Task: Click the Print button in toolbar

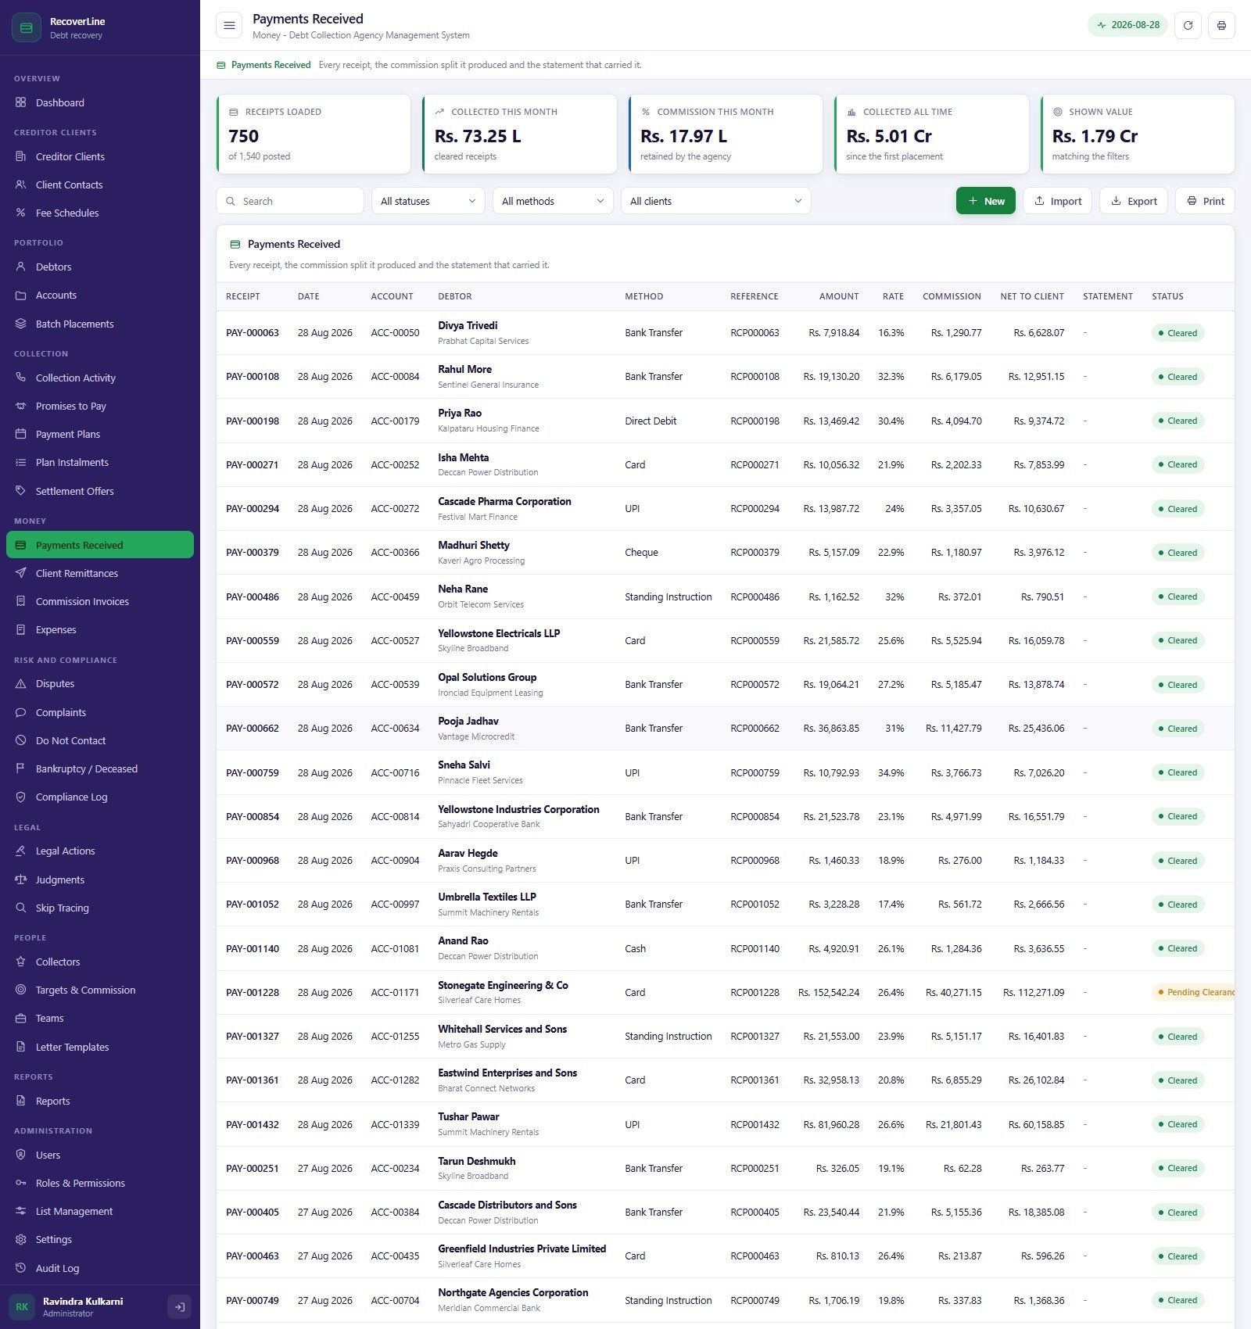Action: coord(1206,201)
